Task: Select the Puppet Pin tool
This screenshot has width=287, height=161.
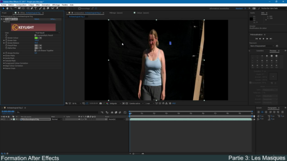Action: pos(57,8)
